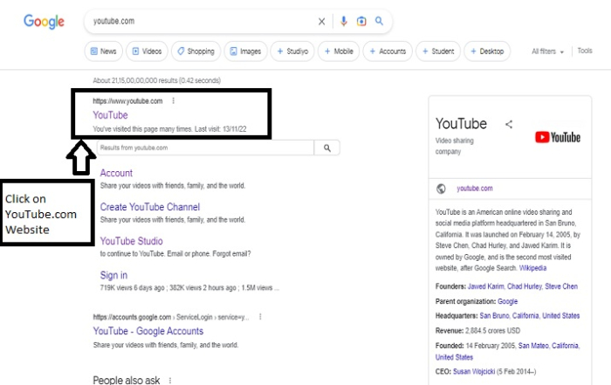Clear the search box with X
611x385 pixels.
321,22
